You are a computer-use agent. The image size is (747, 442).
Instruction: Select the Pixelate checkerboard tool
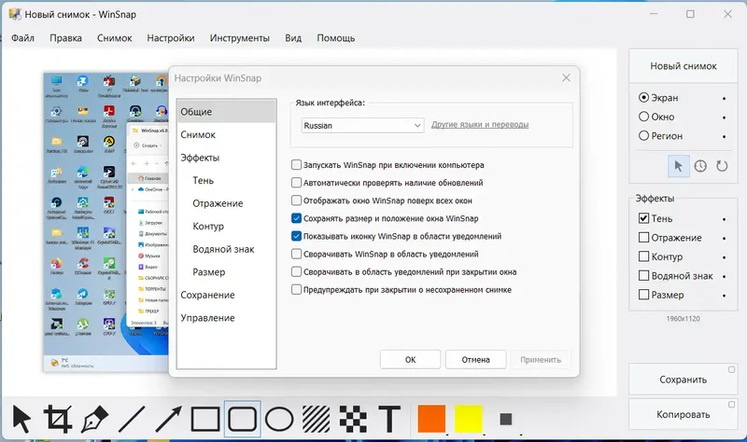coord(353,420)
